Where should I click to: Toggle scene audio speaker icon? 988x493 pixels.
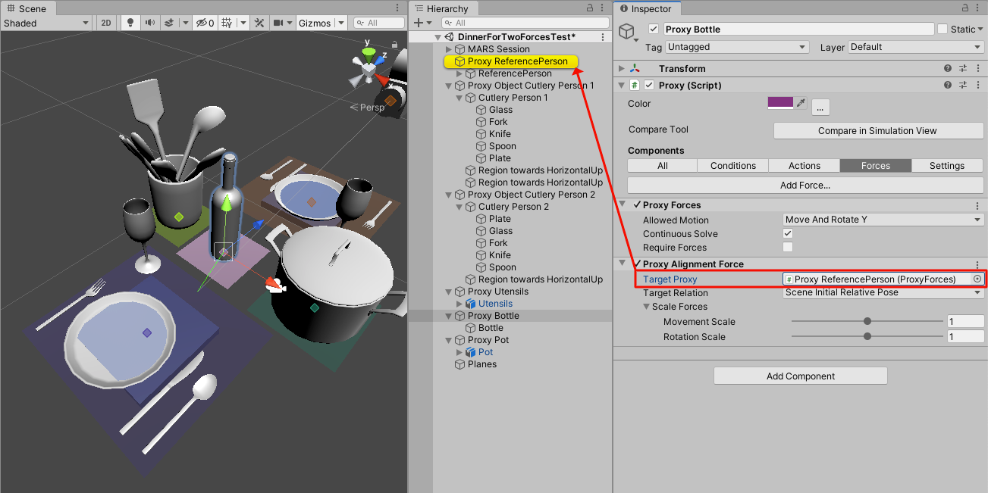click(150, 23)
